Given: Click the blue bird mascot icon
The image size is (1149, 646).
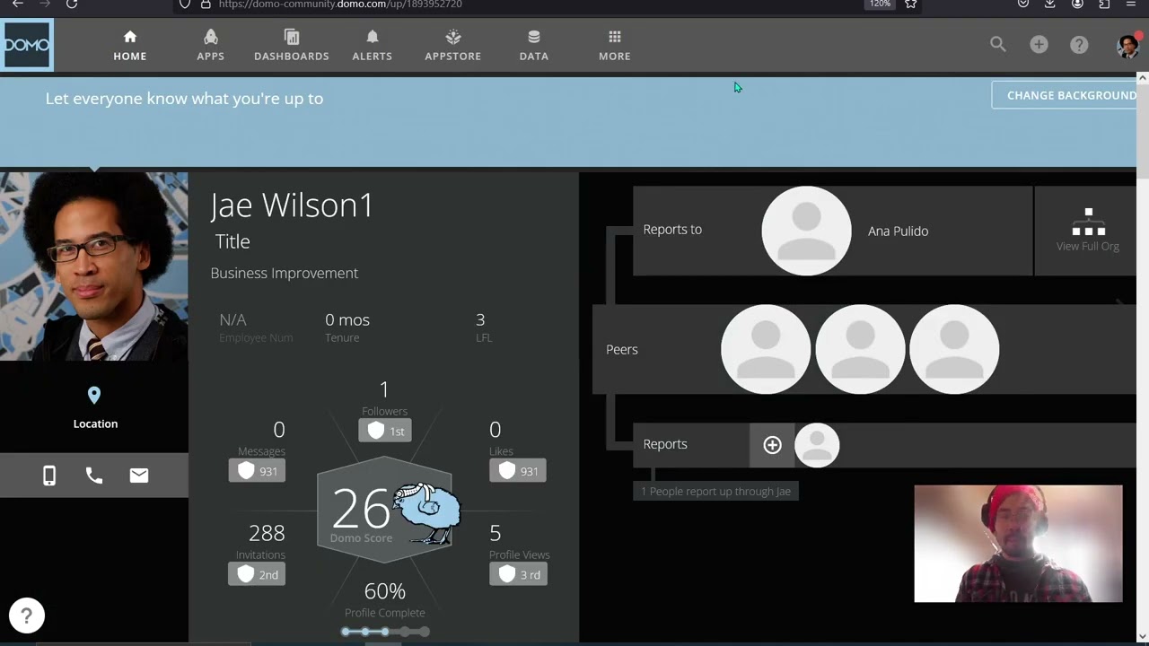Looking at the screenshot, I should click(x=427, y=512).
